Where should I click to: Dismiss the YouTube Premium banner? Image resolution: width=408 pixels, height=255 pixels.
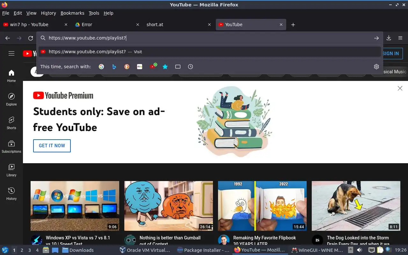click(400, 88)
